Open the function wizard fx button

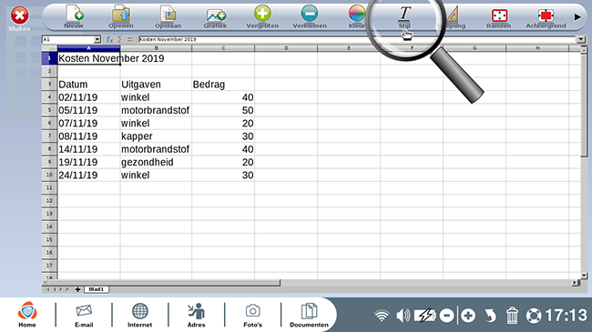pyautogui.click(x=109, y=39)
